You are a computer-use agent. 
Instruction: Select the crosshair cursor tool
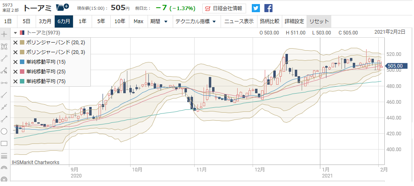tap(4, 34)
